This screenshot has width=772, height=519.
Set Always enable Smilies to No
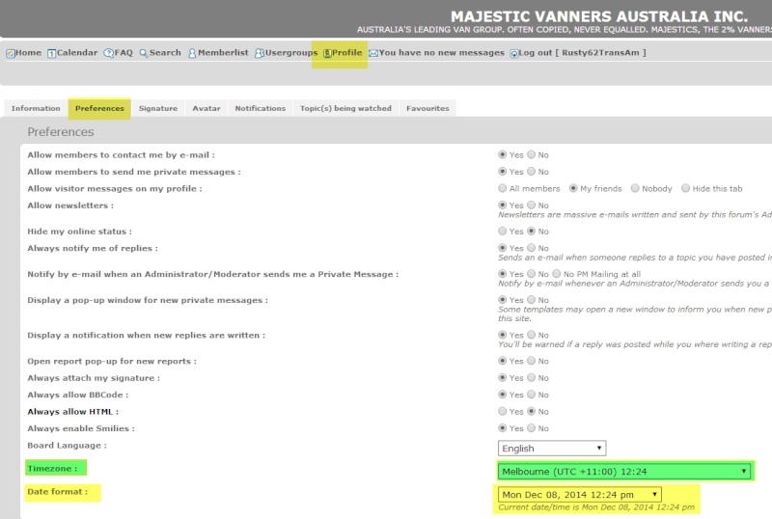pos(532,428)
